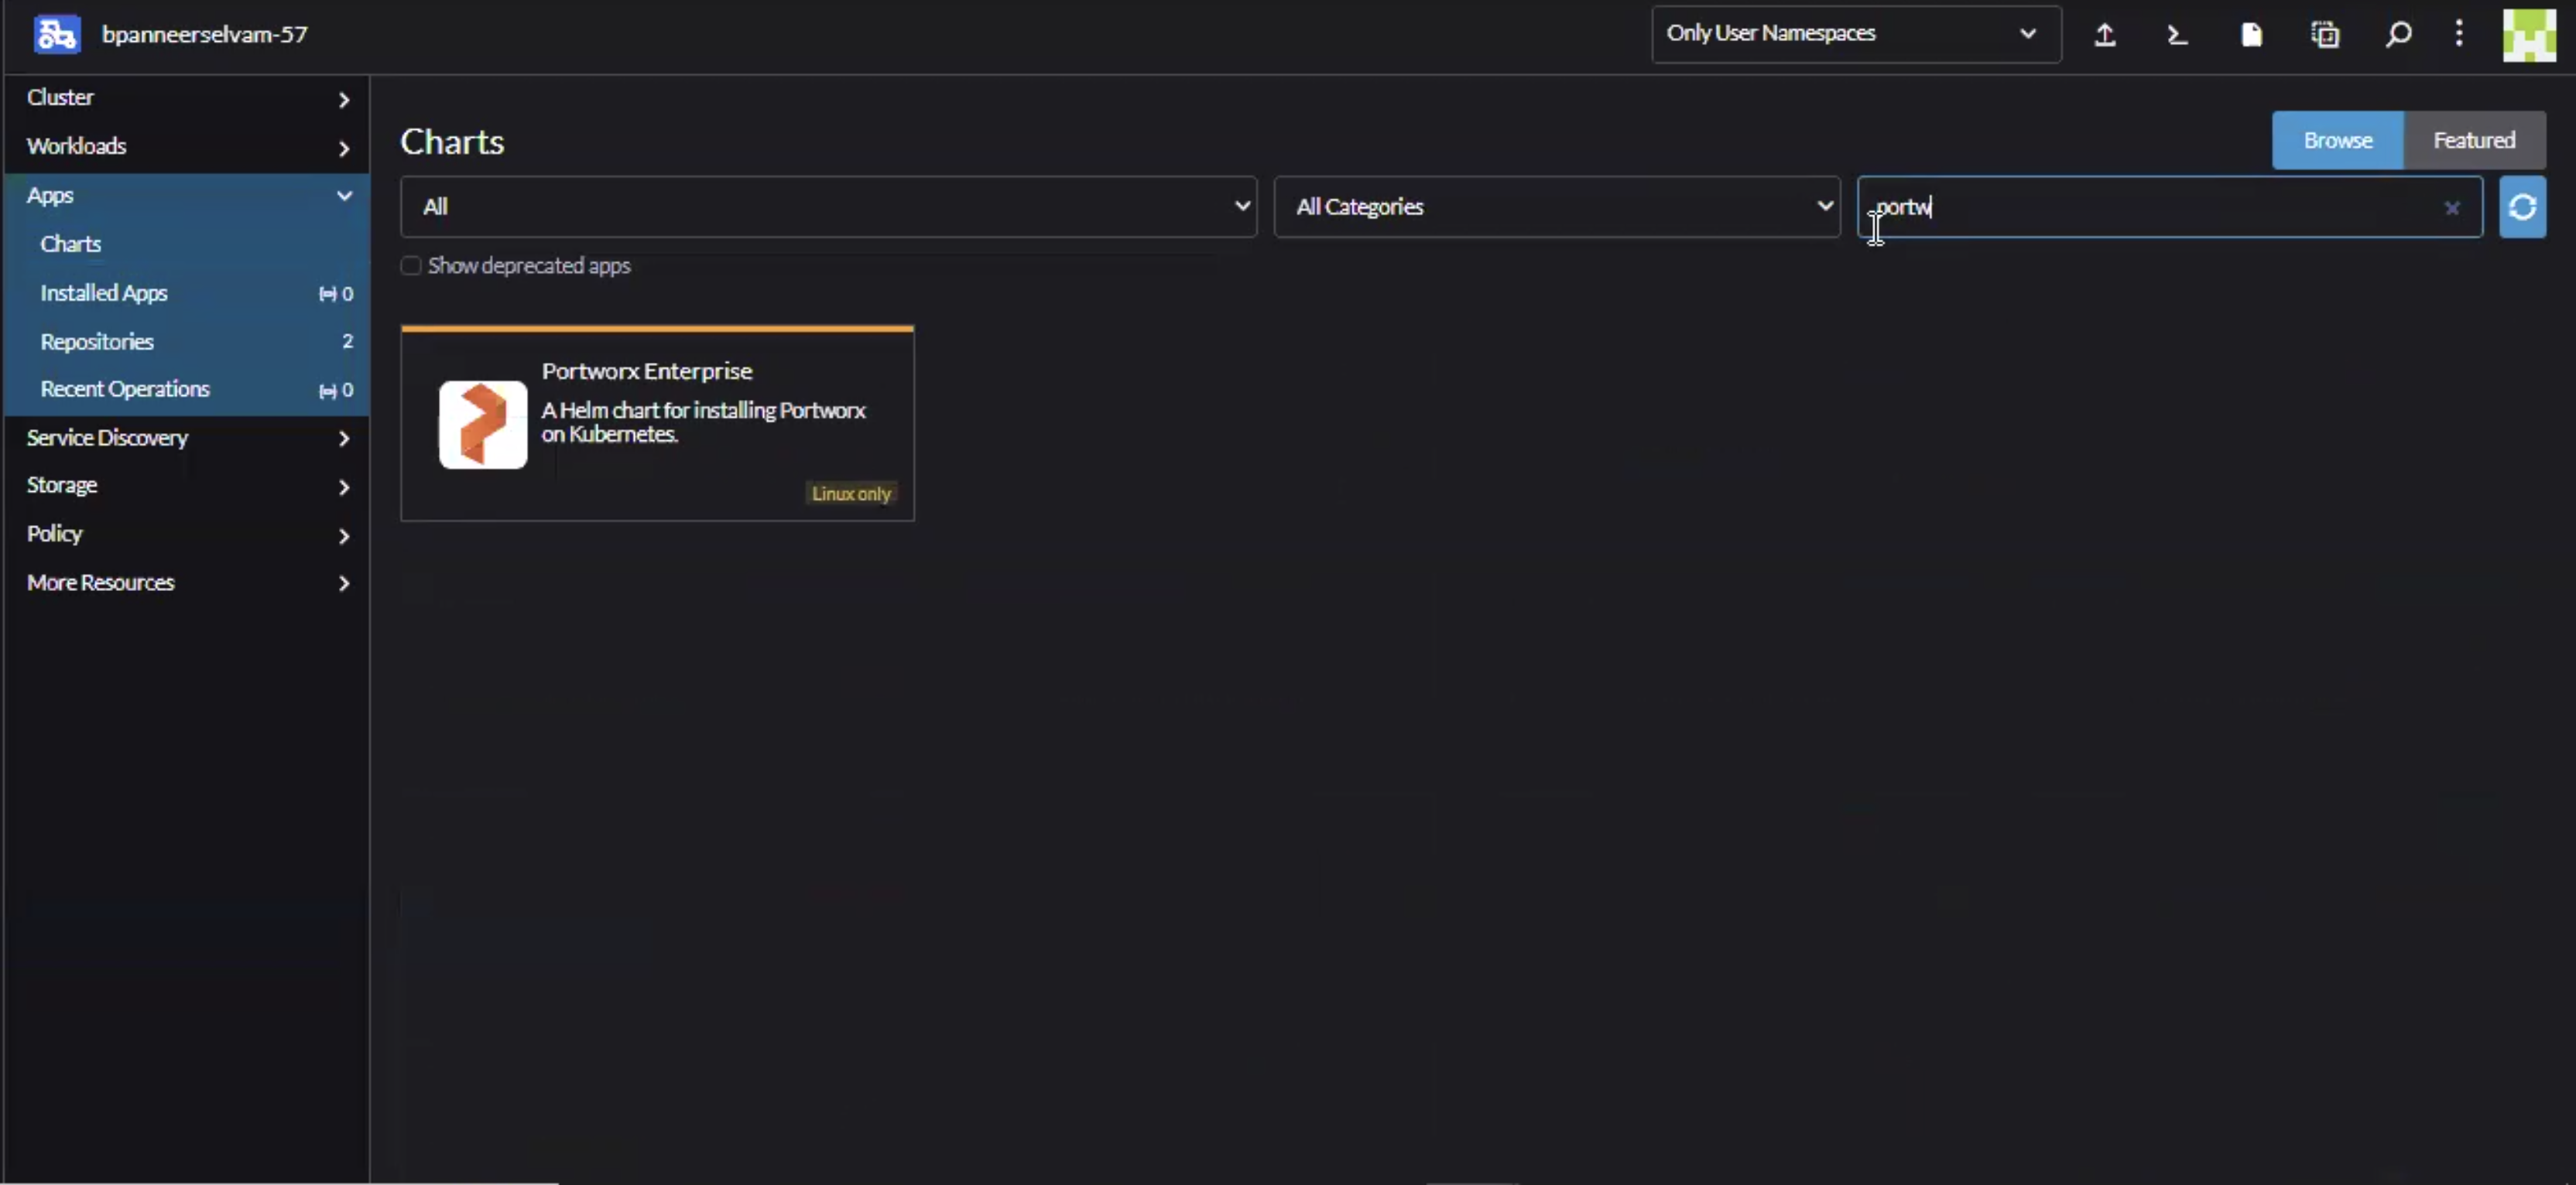
Task: Open the resource search magnifier icon
Action: pyautogui.click(x=2398, y=35)
